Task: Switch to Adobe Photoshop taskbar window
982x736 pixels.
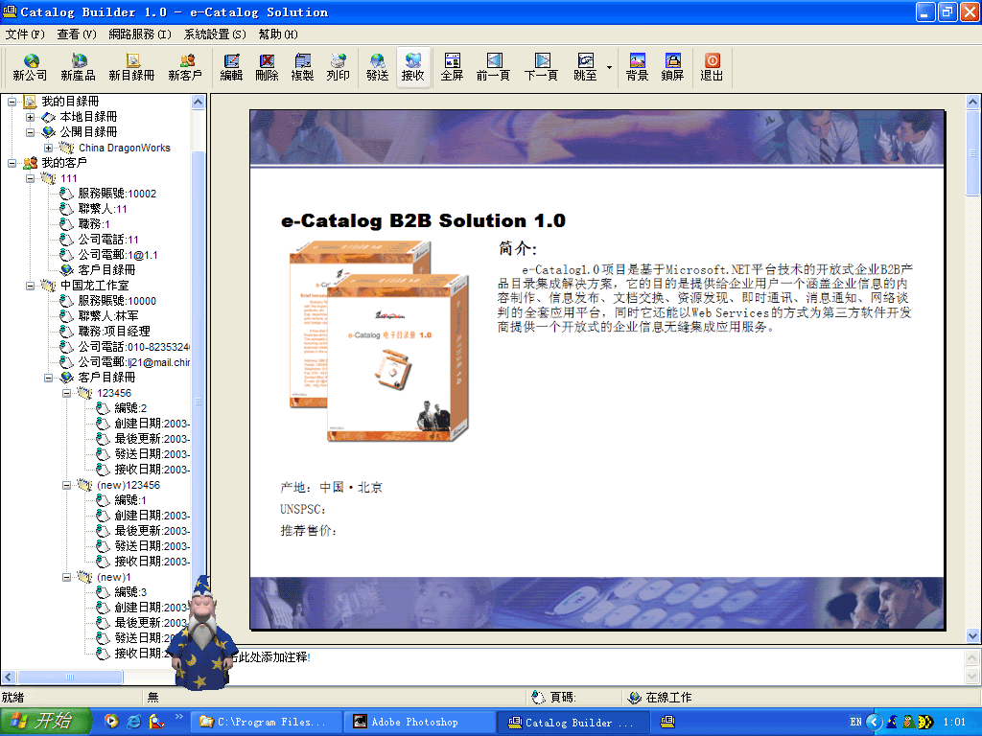Action: coord(420,723)
